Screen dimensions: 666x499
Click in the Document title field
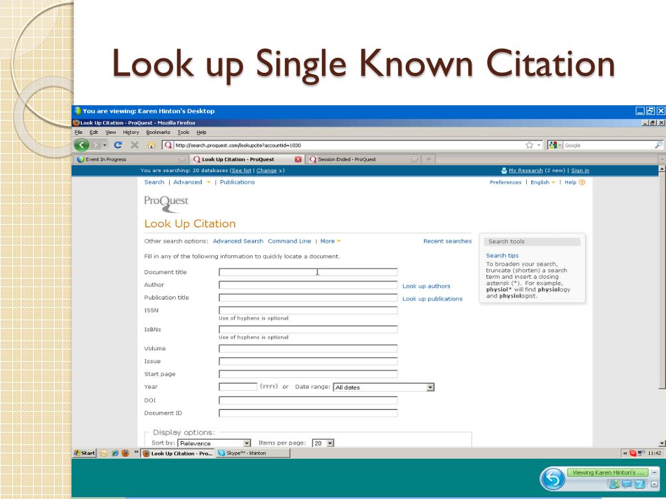308,272
